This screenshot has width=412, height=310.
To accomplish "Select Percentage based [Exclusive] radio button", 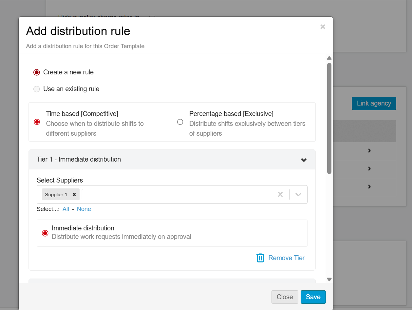I will 180,122.
